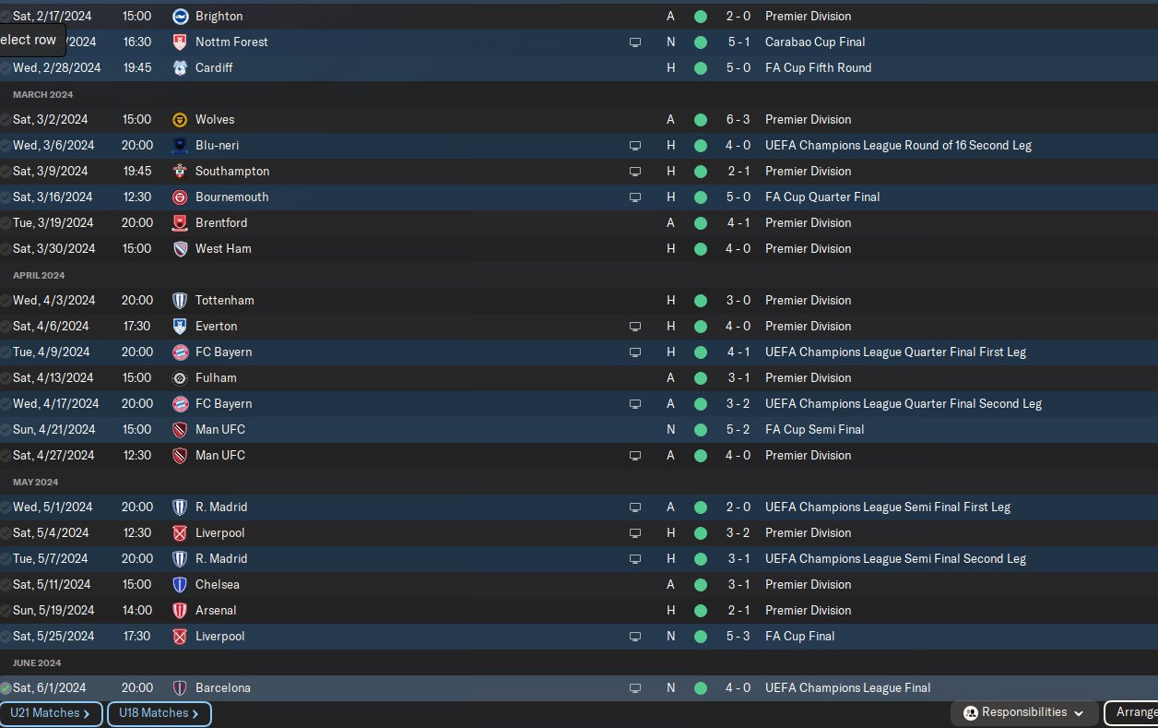The image size is (1158, 728).
Task: Toggle the checkbox on Sat, 3/16/2024 row
Action: pos(6,197)
